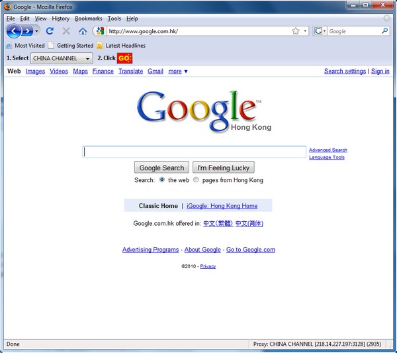Click the Google site favicon in address bar
397x353 pixels.
(x=100, y=31)
